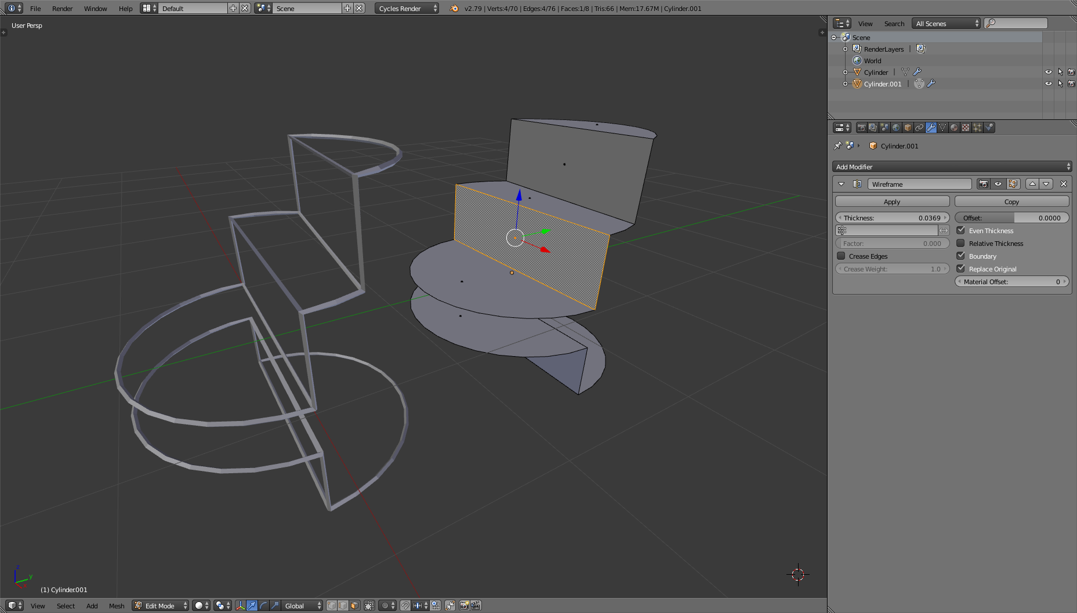Screen dimensions: 1077x613
Task: Open the Window menu
Action: click(95, 8)
